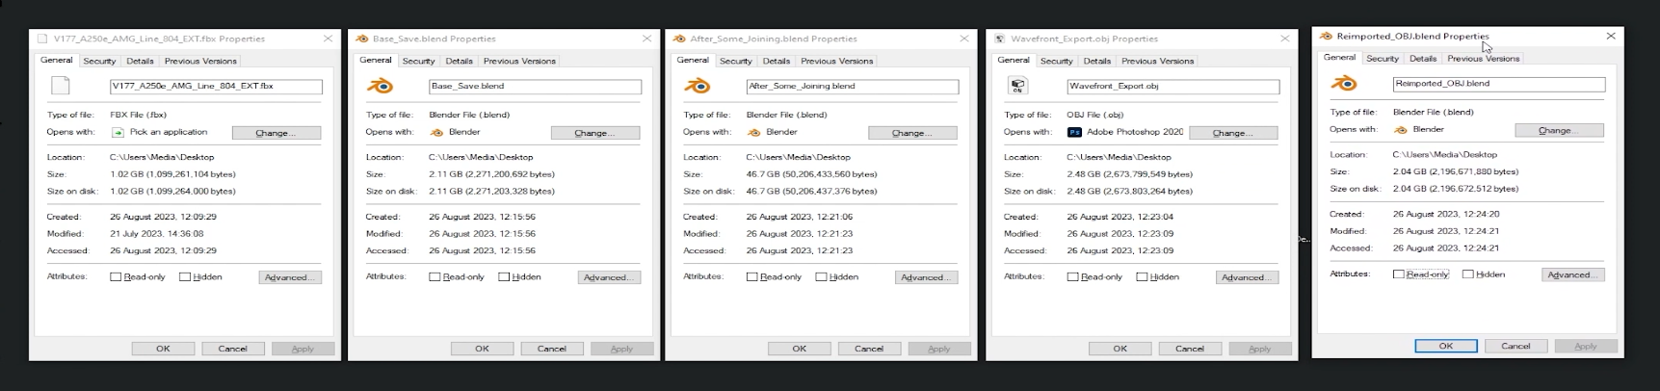1660x391 pixels.
Task: Click filename field containing V177_A250e_AMG_Line_804_EXT.fbx
Action: 216,86
